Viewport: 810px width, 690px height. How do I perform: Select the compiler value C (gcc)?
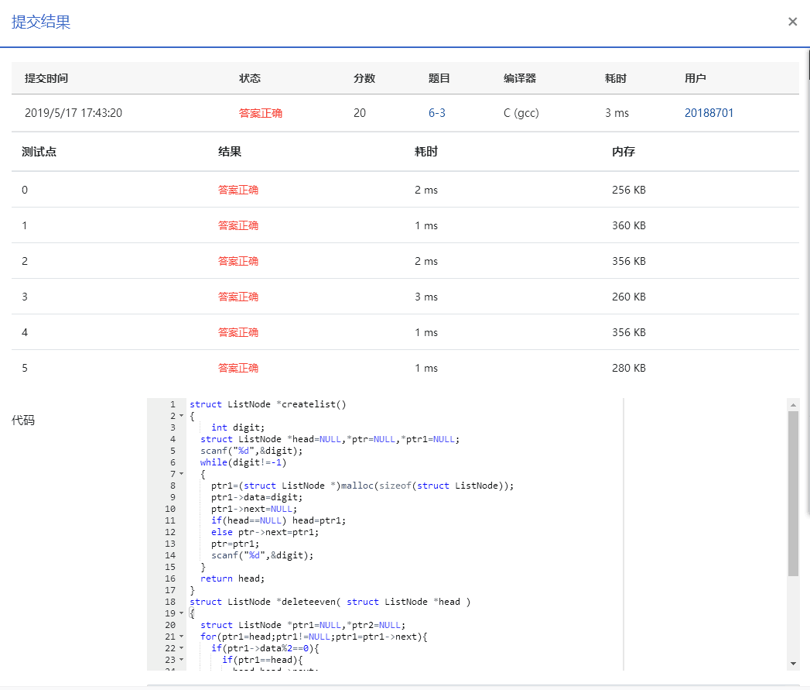pos(521,113)
